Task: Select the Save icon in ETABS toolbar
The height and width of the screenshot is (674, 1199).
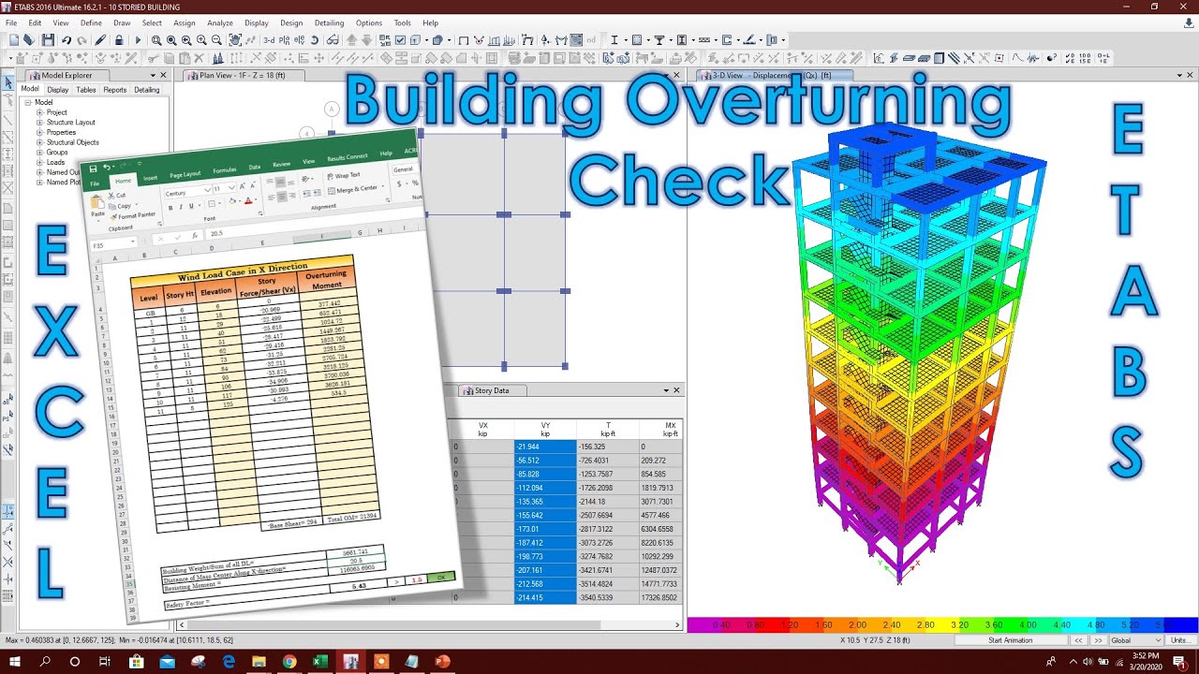Action: [x=49, y=40]
